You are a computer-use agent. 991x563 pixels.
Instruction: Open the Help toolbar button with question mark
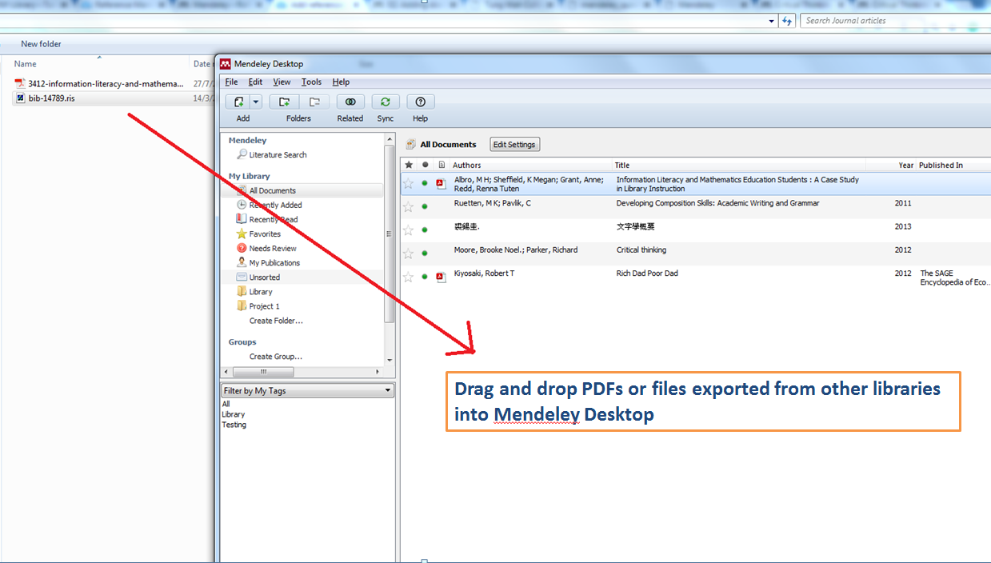pos(420,102)
